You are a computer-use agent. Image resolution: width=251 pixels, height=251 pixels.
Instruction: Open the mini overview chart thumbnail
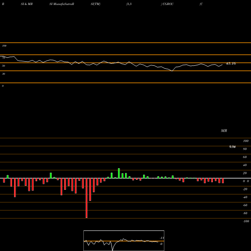pyautogui.click(x=124, y=240)
